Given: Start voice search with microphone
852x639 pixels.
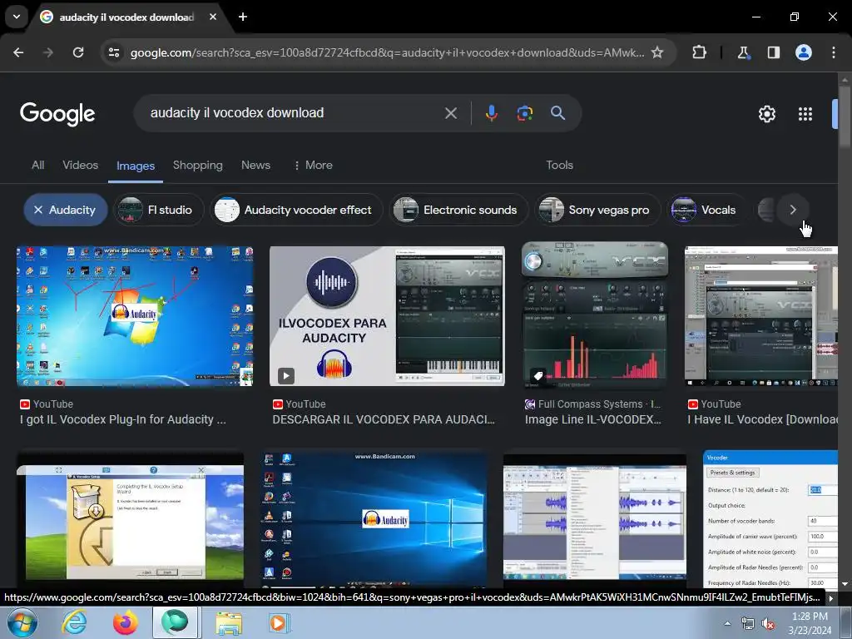Looking at the screenshot, I should tap(491, 113).
